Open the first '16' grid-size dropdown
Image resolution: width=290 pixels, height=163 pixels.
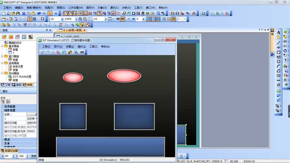point(62,19)
